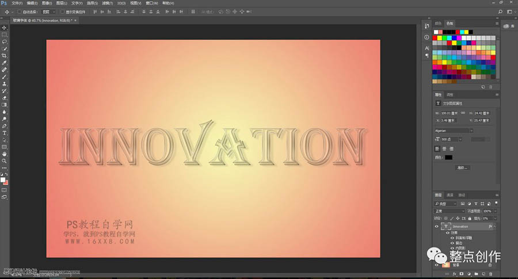Open the File menu
This screenshot has width=518, height=279.
(x=17, y=3)
